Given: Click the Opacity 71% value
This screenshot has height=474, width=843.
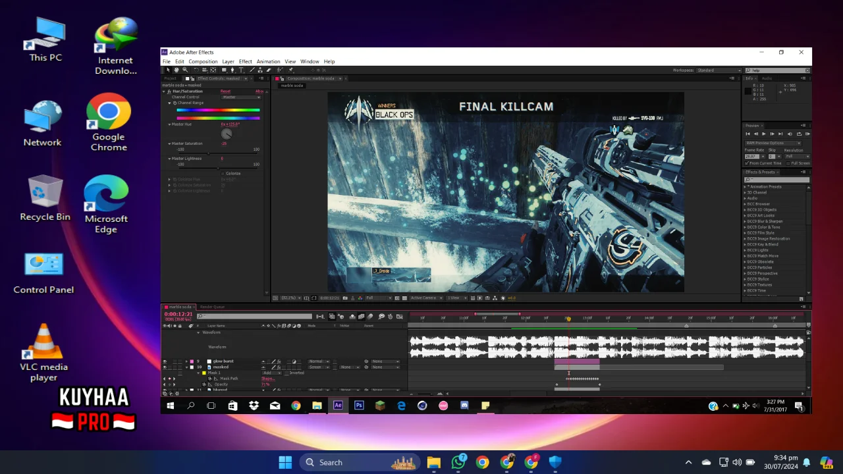Looking at the screenshot, I should pyautogui.click(x=265, y=384).
